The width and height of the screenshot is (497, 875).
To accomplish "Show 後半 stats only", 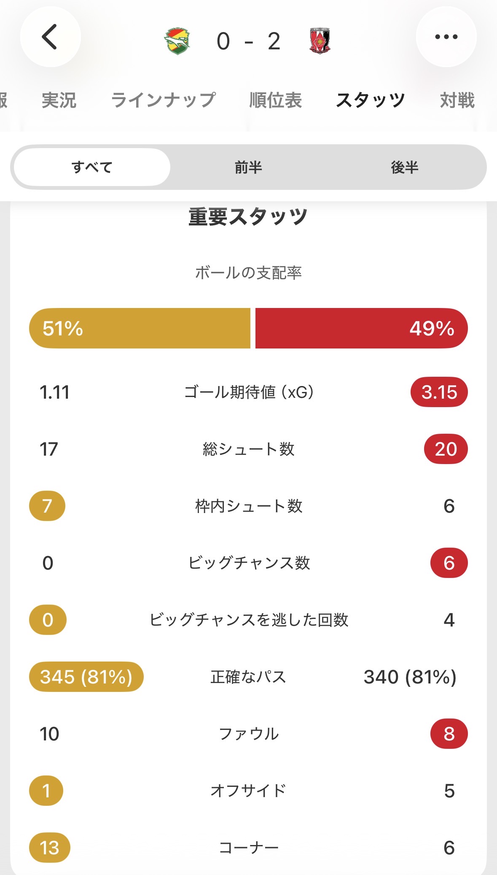I will [x=404, y=167].
